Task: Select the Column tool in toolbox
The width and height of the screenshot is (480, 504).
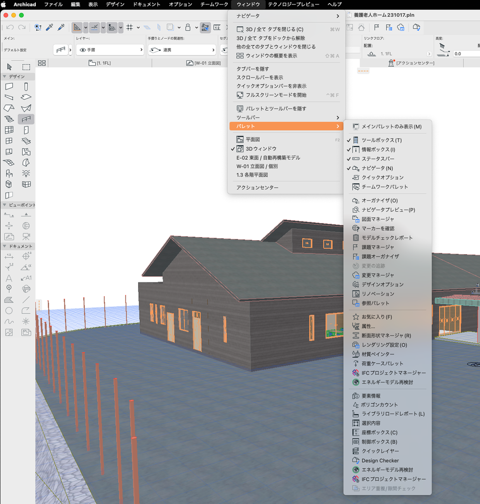Action: 26,86
